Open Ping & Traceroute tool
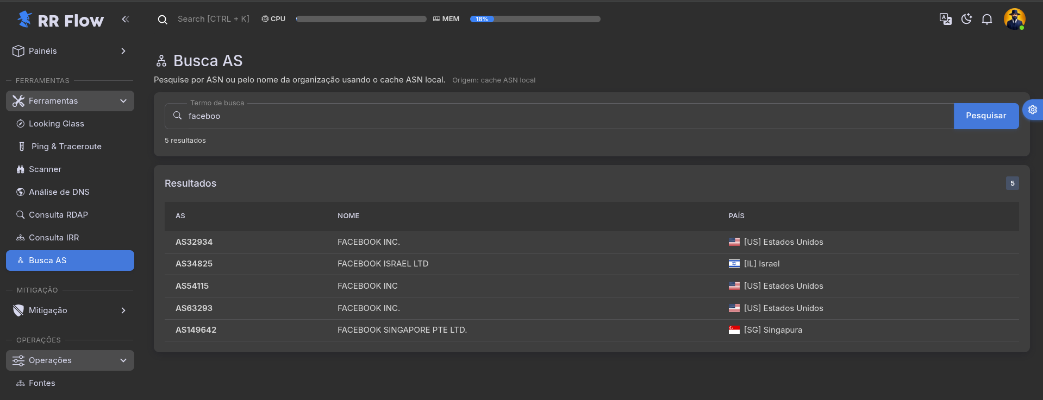 coord(66,147)
